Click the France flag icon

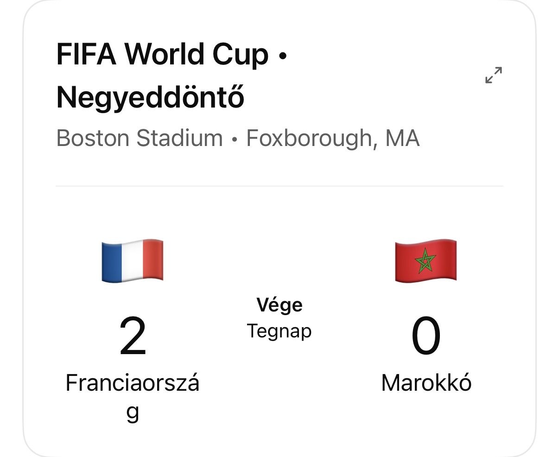133,260
